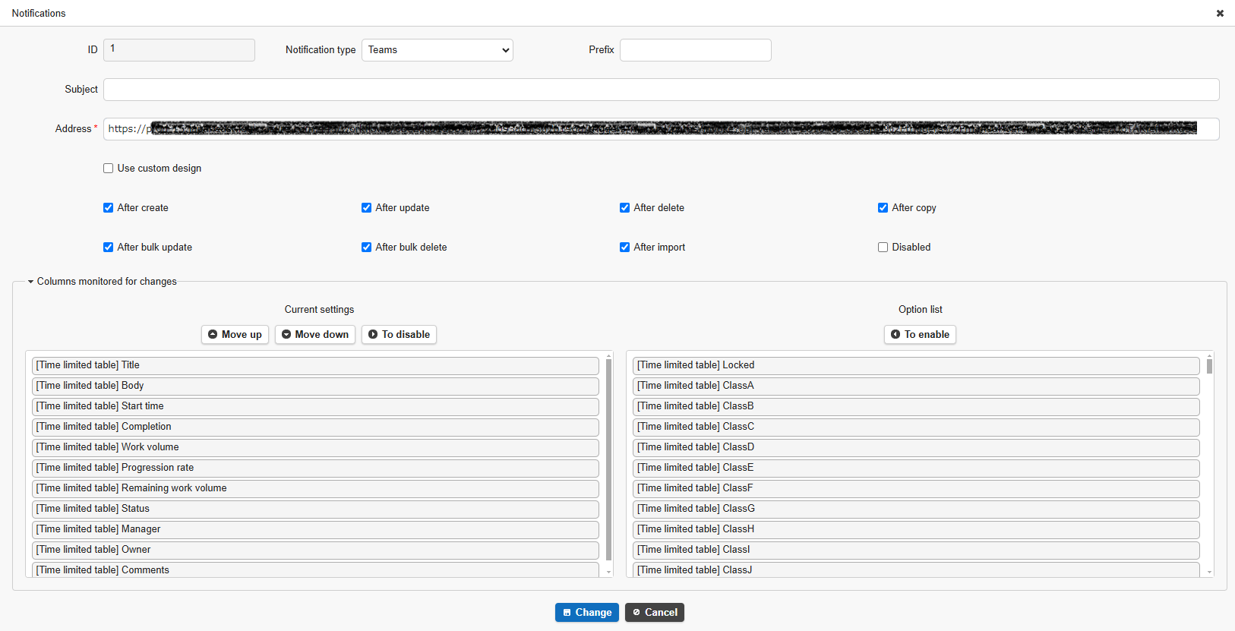1235x631 pixels.
Task: Uncheck the After import checkbox
Action: pos(624,248)
